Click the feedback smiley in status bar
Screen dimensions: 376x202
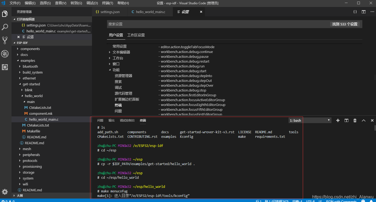click(x=363, y=201)
